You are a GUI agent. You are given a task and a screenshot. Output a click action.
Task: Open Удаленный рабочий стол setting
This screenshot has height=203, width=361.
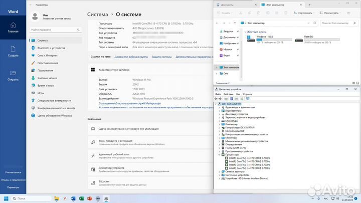(150, 156)
